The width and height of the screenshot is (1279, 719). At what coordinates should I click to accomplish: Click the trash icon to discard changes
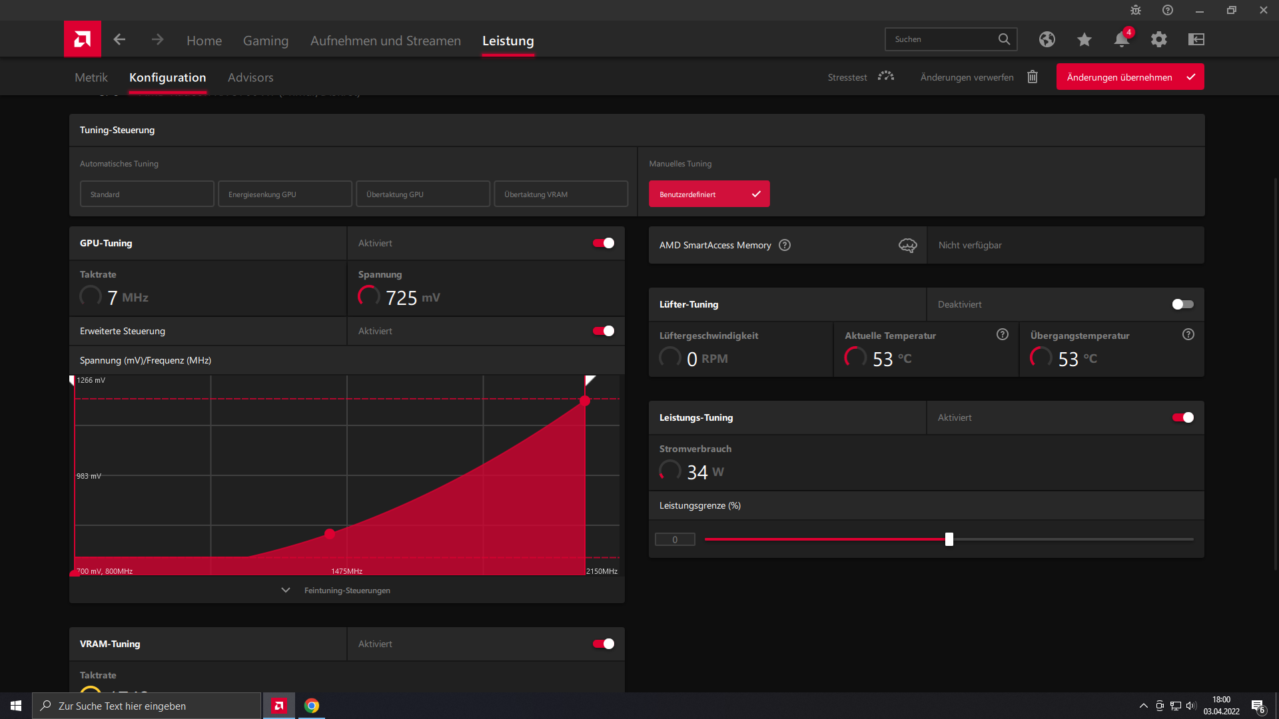coord(1032,77)
